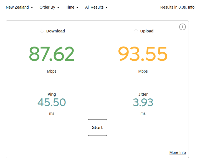Click the Jitter label

(143, 94)
